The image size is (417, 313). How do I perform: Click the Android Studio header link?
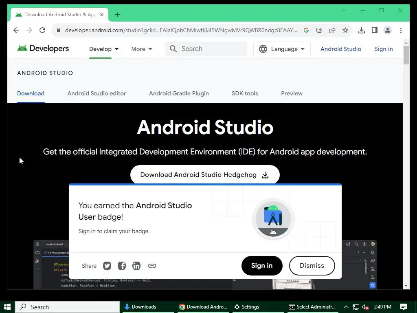[x=341, y=49]
